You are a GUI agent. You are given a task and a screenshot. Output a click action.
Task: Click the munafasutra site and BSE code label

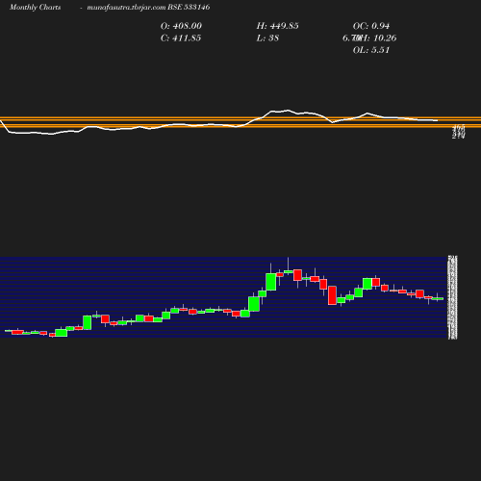coord(148,7)
